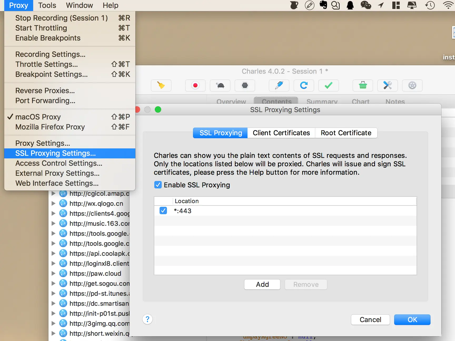Expand the http://wx.qlogo.cn tree node
Image resolution: width=455 pixels, height=341 pixels.
pos(53,203)
